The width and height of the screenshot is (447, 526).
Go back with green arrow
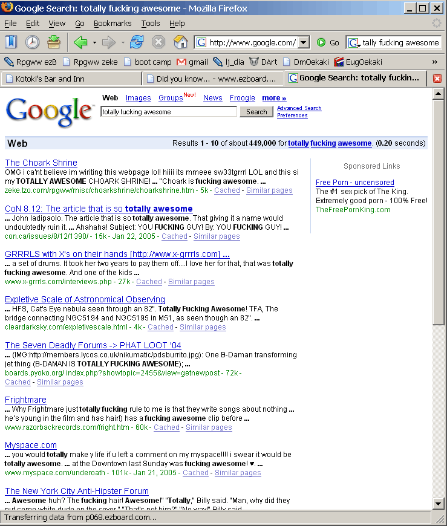click(80, 42)
